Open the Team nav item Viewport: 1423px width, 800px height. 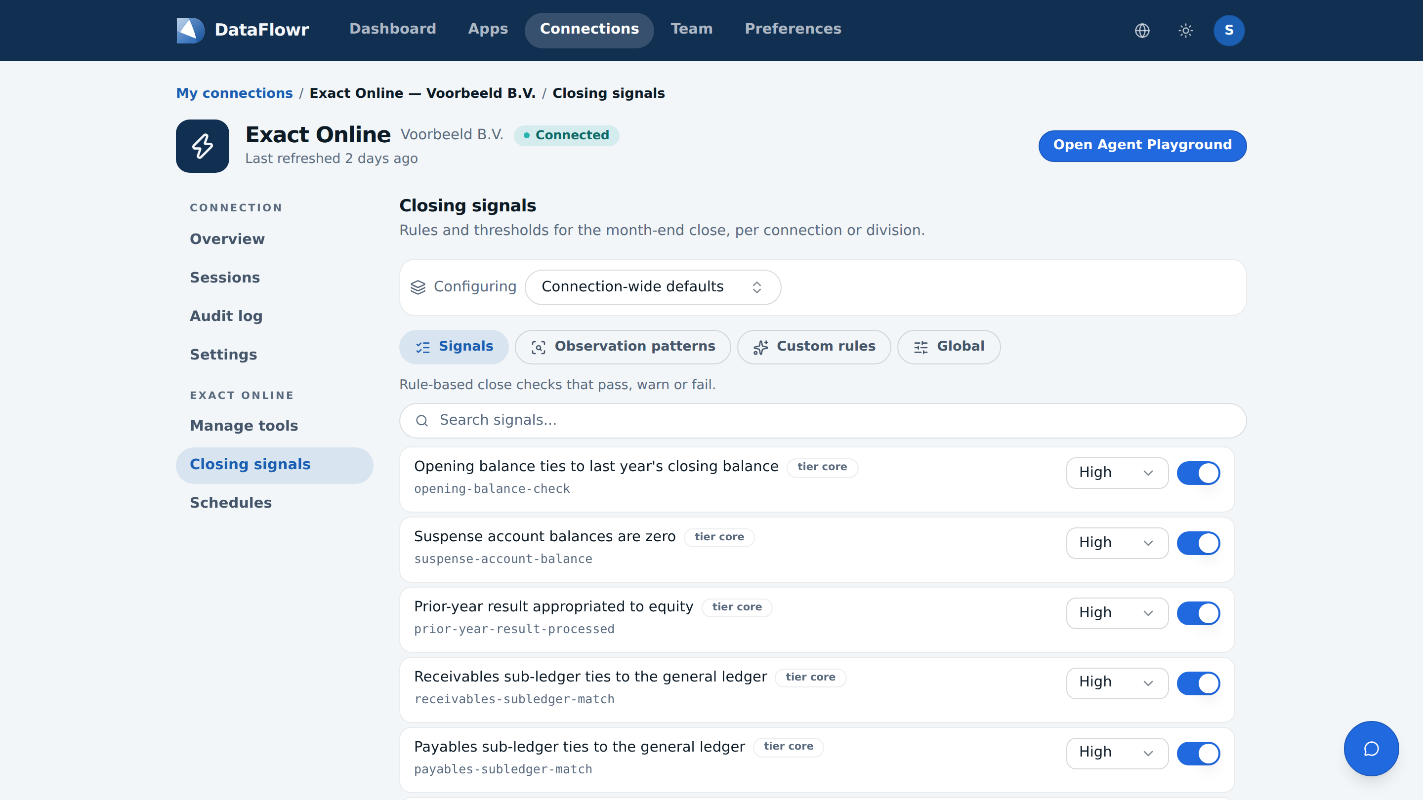point(692,29)
